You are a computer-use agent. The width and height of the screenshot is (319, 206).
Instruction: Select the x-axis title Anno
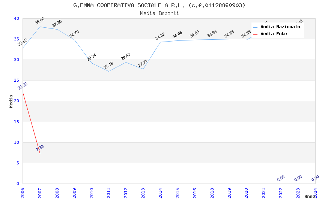310,196
